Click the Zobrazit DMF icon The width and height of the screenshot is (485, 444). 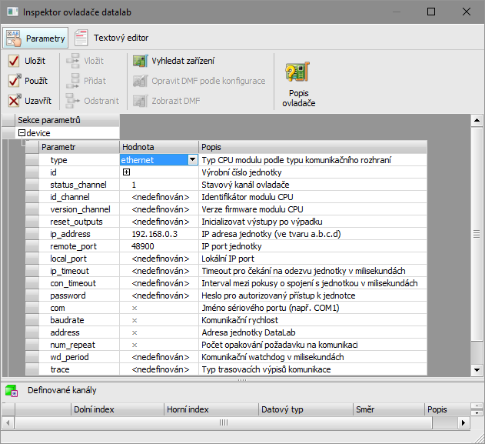pyautogui.click(x=141, y=101)
